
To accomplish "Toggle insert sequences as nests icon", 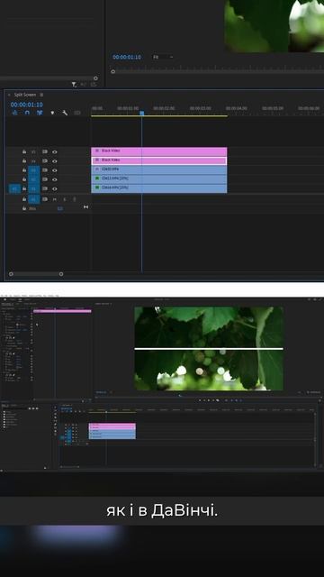I will click(14, 113).
